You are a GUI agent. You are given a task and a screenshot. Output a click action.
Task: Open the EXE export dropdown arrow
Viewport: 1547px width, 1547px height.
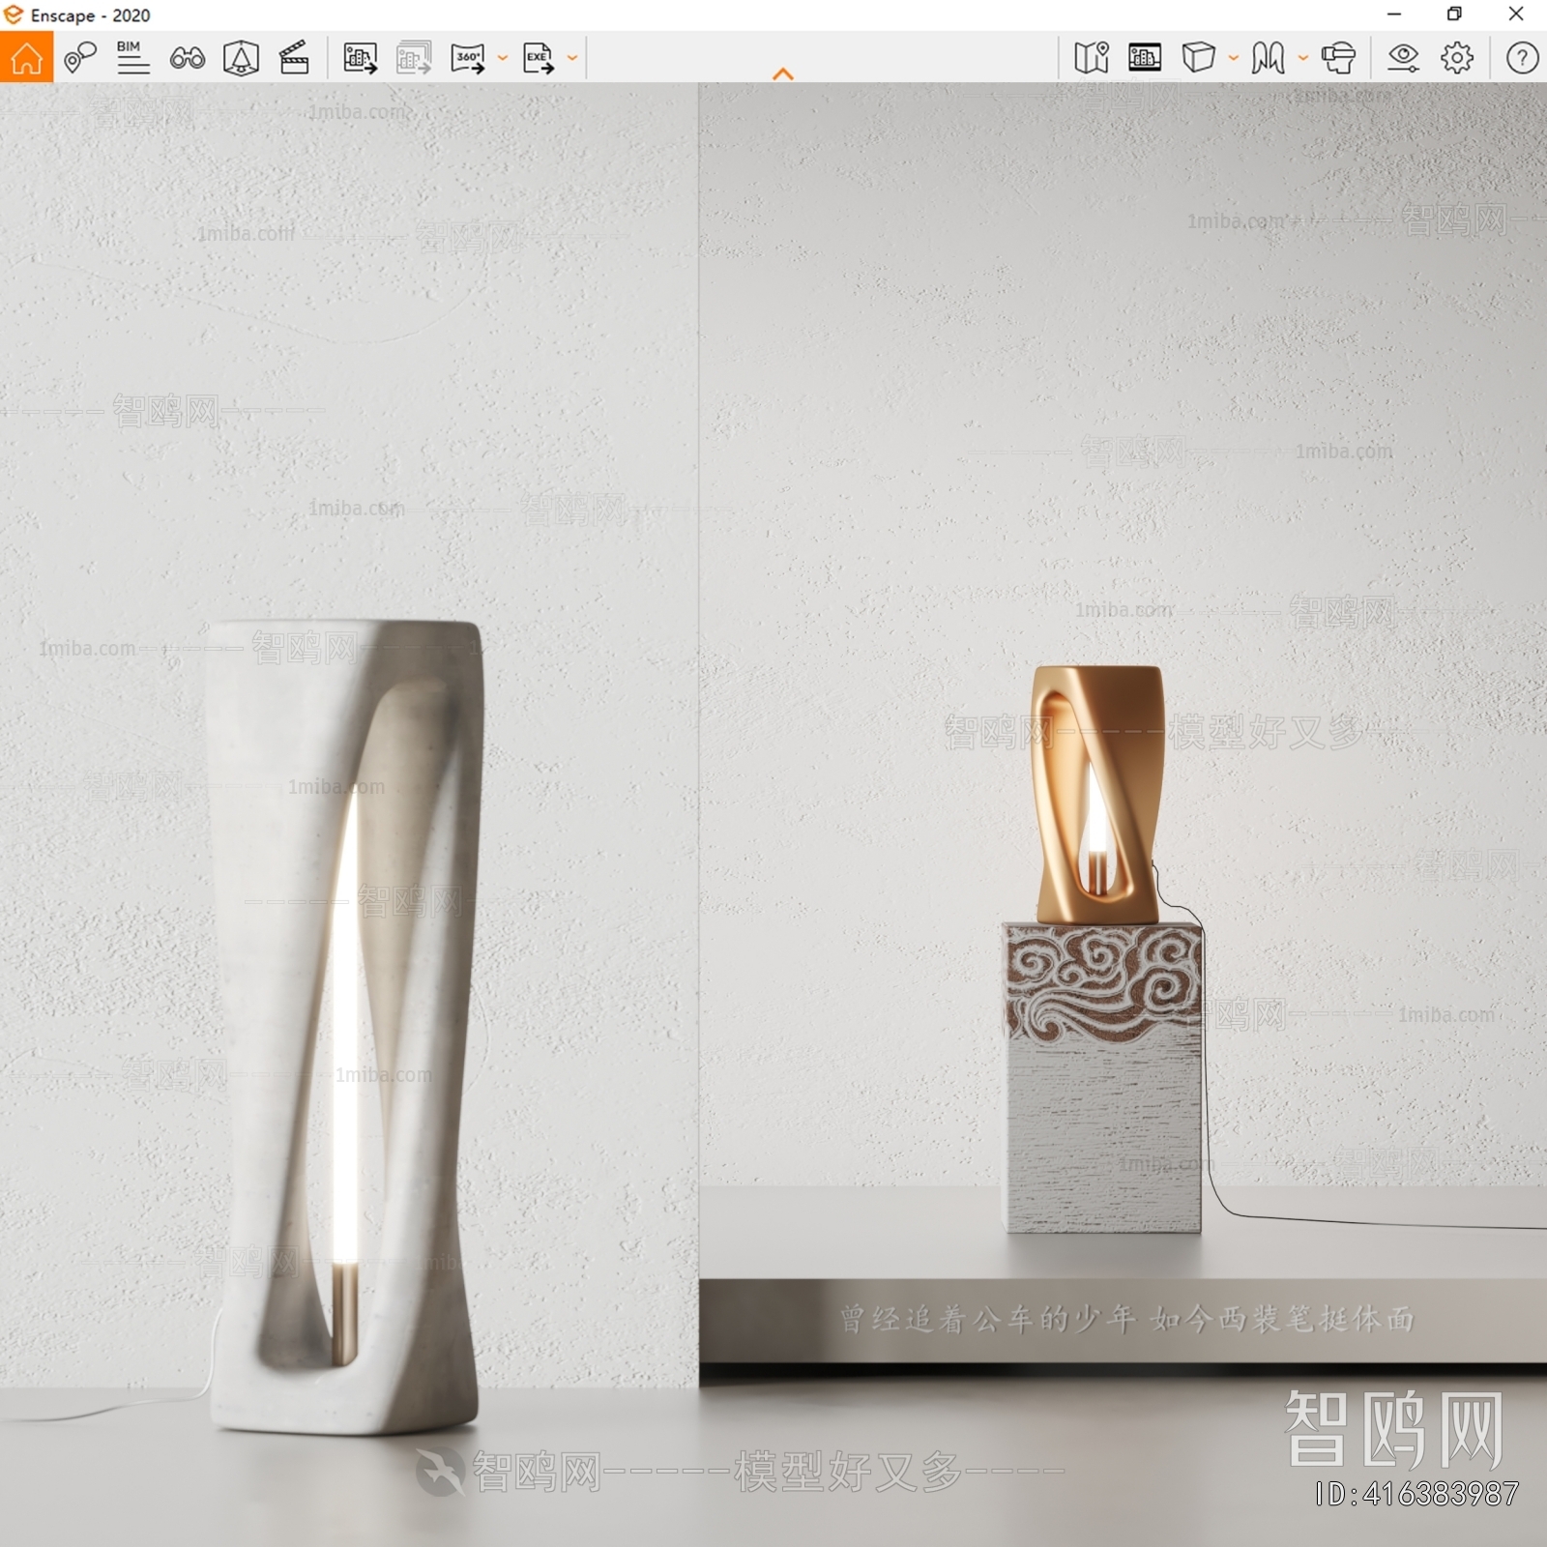(572, 58)
